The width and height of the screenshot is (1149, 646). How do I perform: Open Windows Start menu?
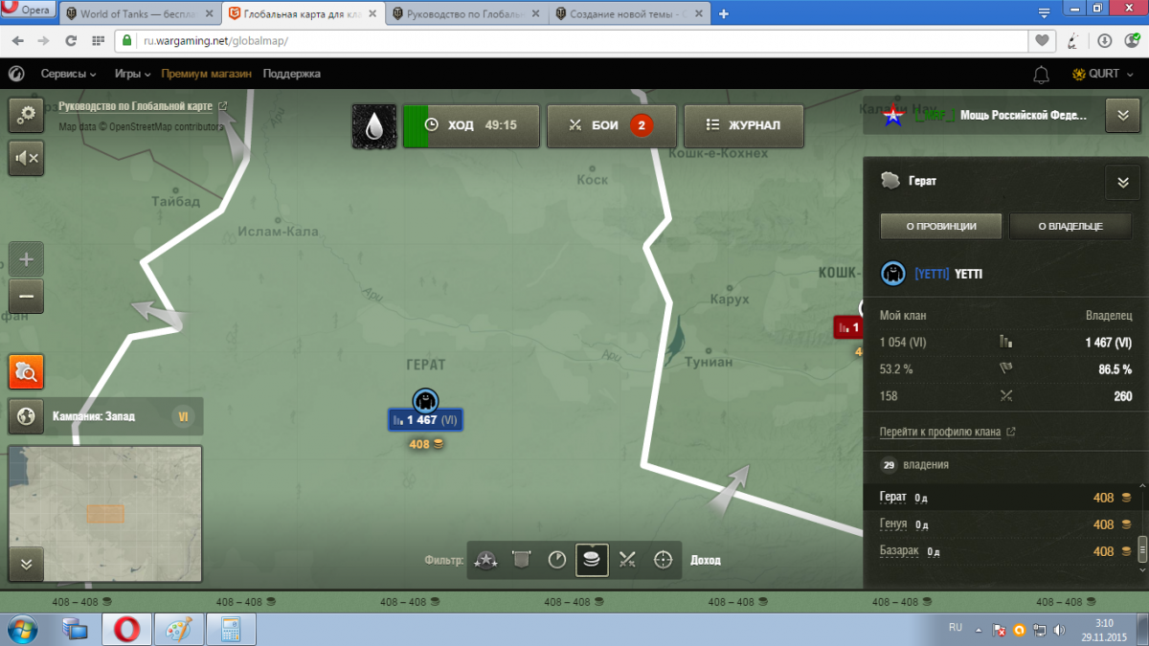tap(21, 630)
